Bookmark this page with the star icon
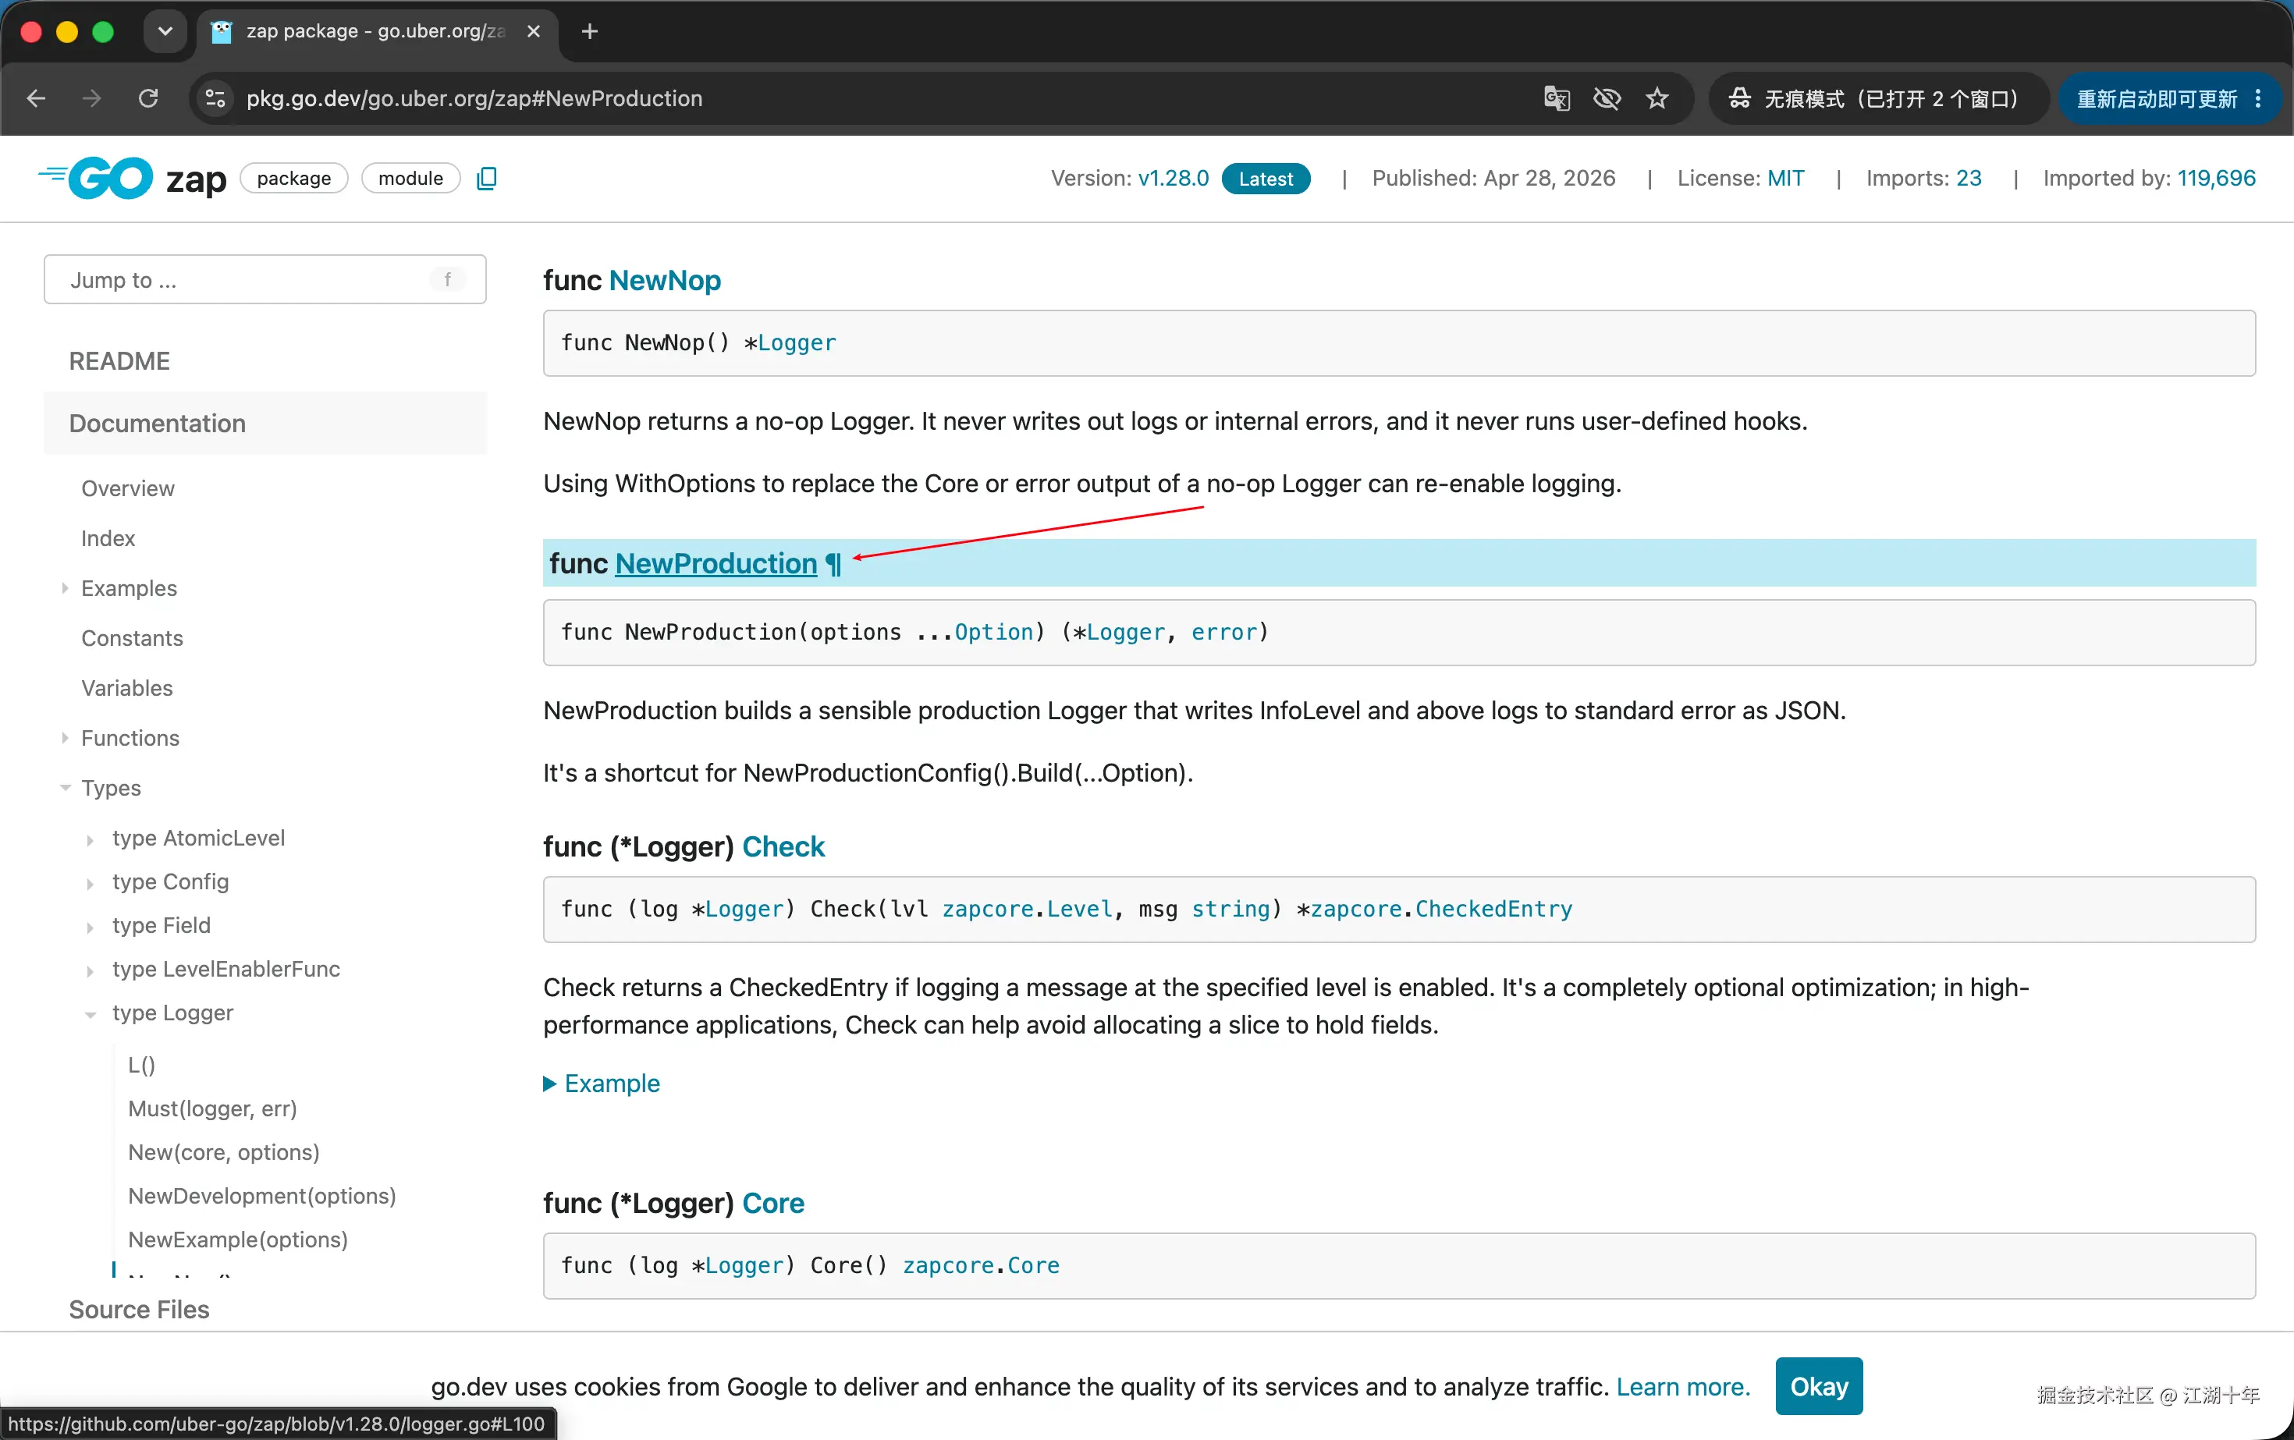The image size is (2294, 1440). pos(1657,98)
